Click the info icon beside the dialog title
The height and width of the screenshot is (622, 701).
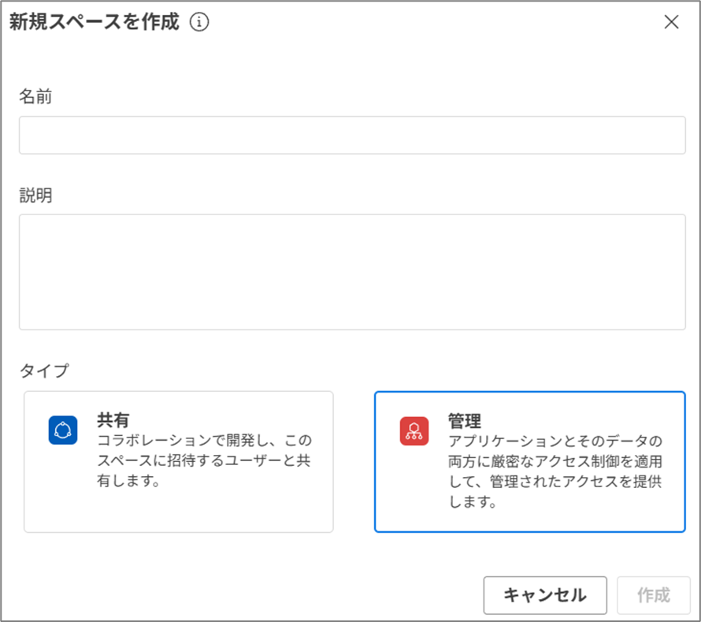199,23
